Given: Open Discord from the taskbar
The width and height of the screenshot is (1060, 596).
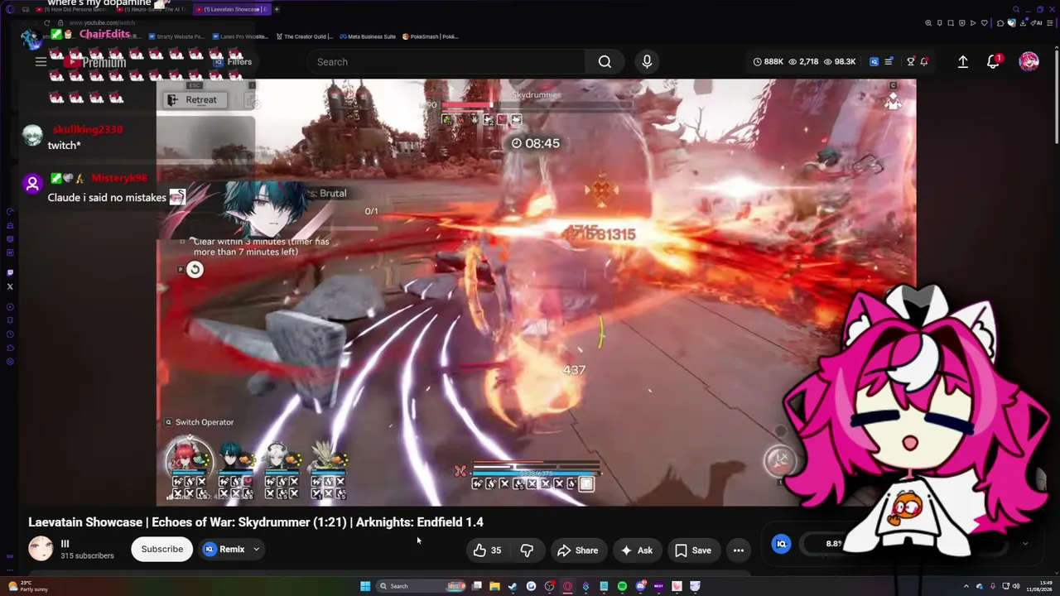Looking at the screenshot, I should coord(640,586).
